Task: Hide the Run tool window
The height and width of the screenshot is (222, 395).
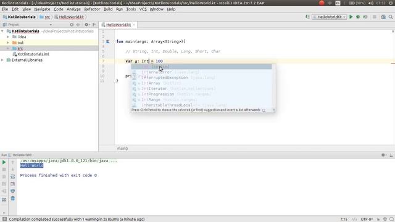Action: click(x=391, y=155)
